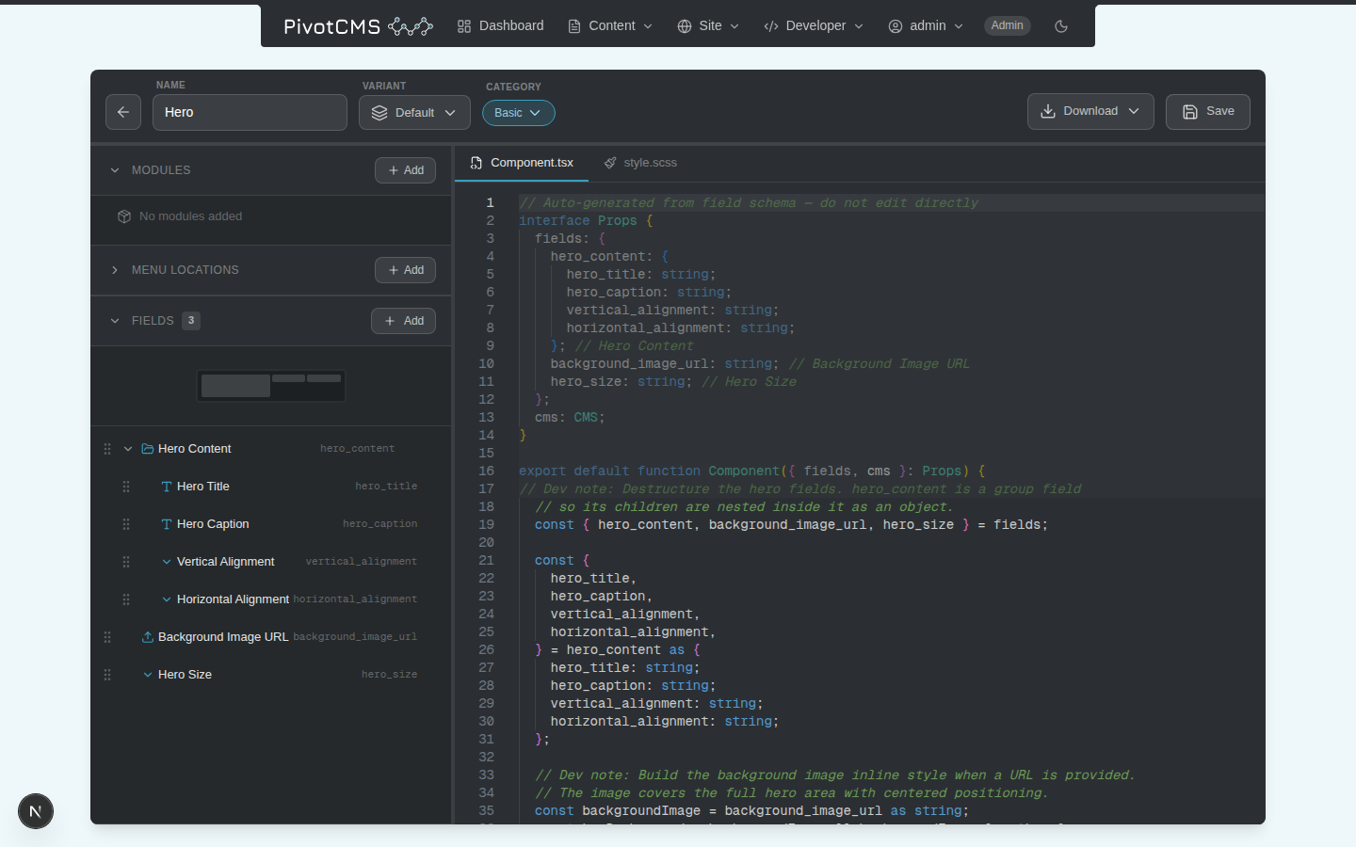
Task: Click the Vertical Alignment select-type chevron icon
Action: coord(167,562)
